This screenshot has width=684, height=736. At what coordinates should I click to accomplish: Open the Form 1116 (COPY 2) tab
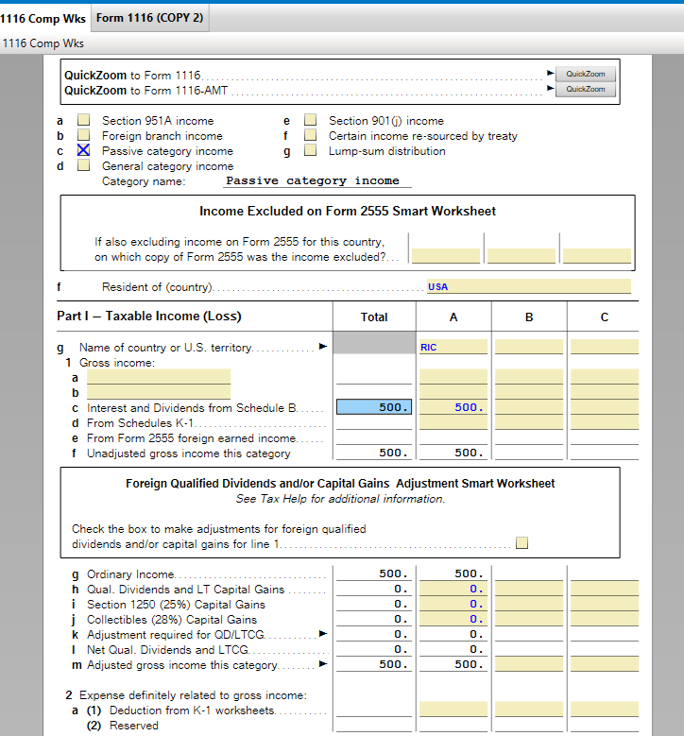coord(149,18)
